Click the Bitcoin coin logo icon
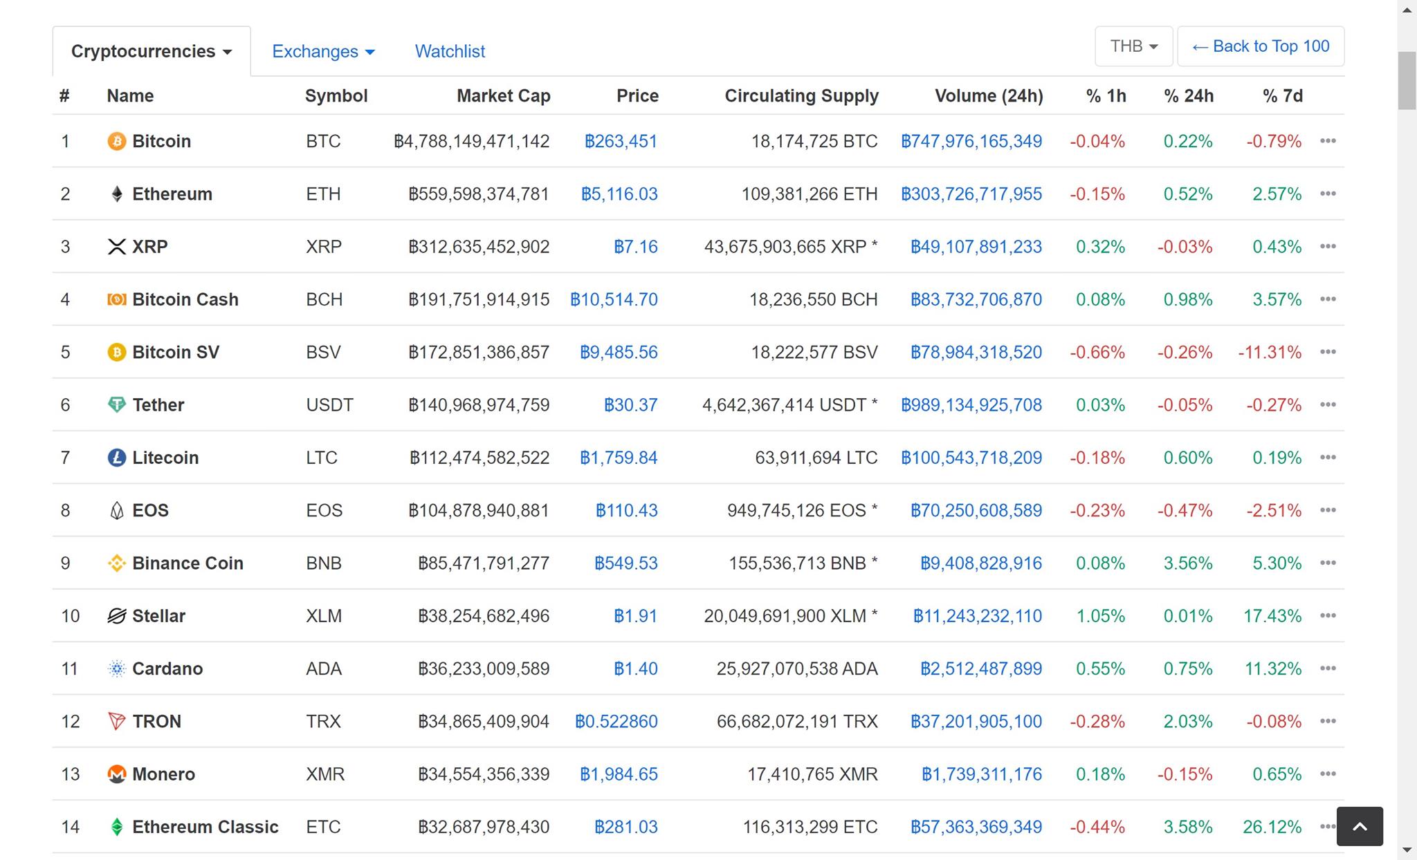This screenshot has width=1417, height=860. click(x=117, y=141)
